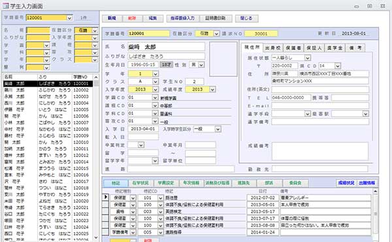This screenshot has width=392, height=242.
Task: Expand the 県CD dropdown showing 14
Action: click(x=338, y=66)
